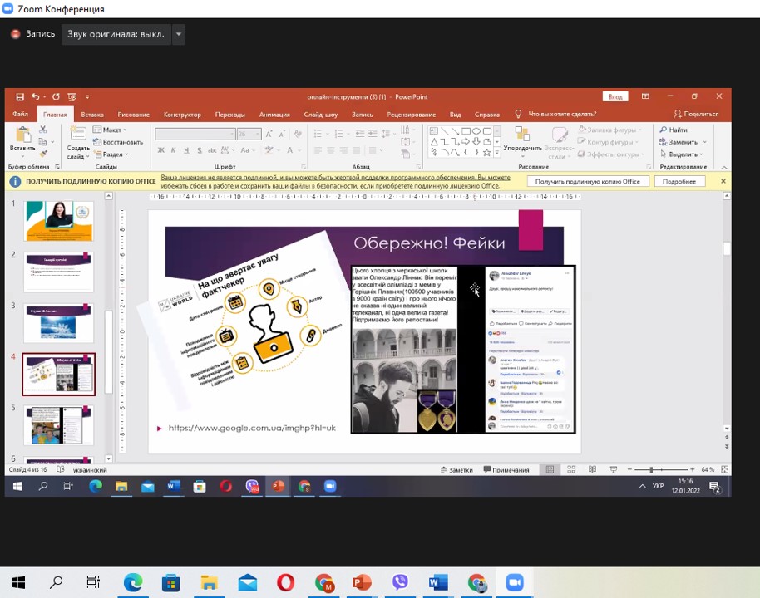Click the Получить подлинную копию Office button

587,181
